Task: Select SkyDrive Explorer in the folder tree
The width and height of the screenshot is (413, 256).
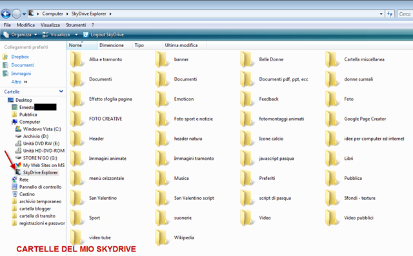Action: [40, 172]
